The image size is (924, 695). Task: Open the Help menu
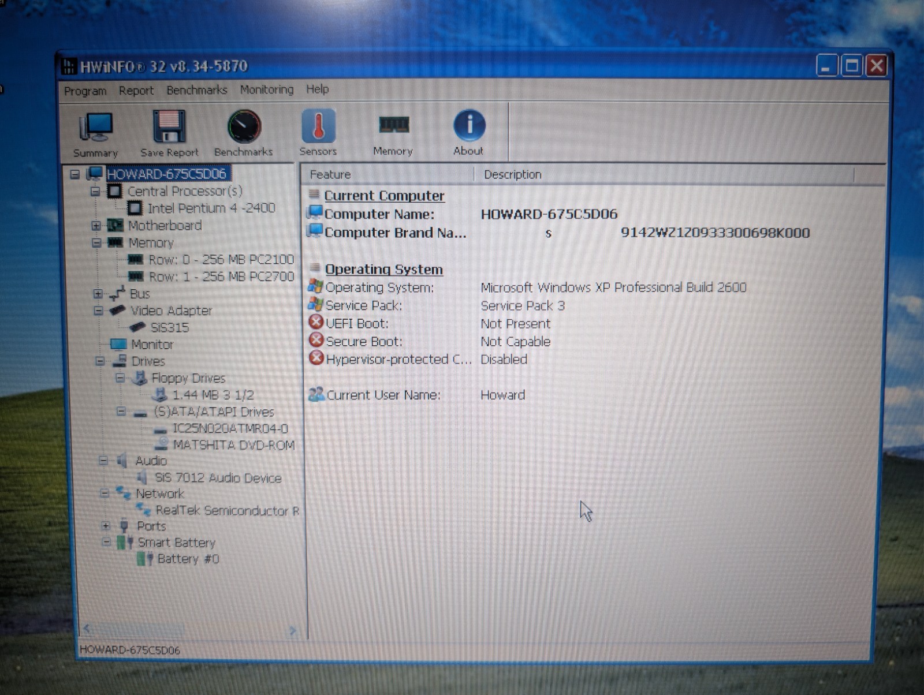click(318, 89)
